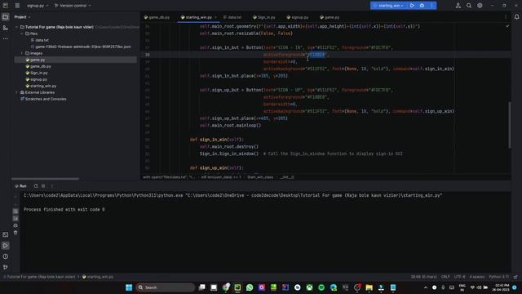Viewport: 522px width, 294px height.
Task: Open the Git tool window
Action: (x=6, y=267)
